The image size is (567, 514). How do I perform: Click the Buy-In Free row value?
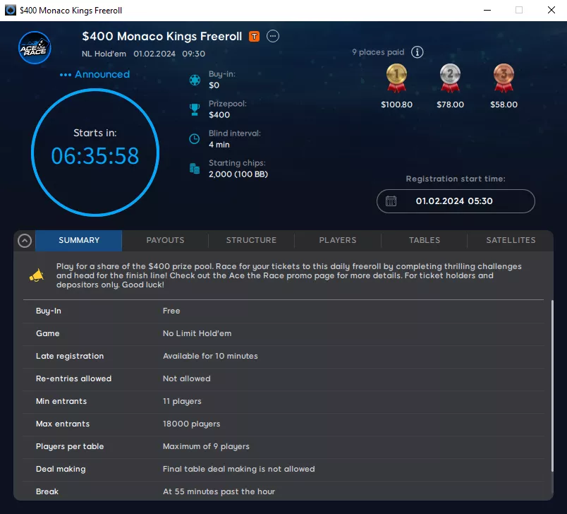pyautogui.click(x=171, y=311)
